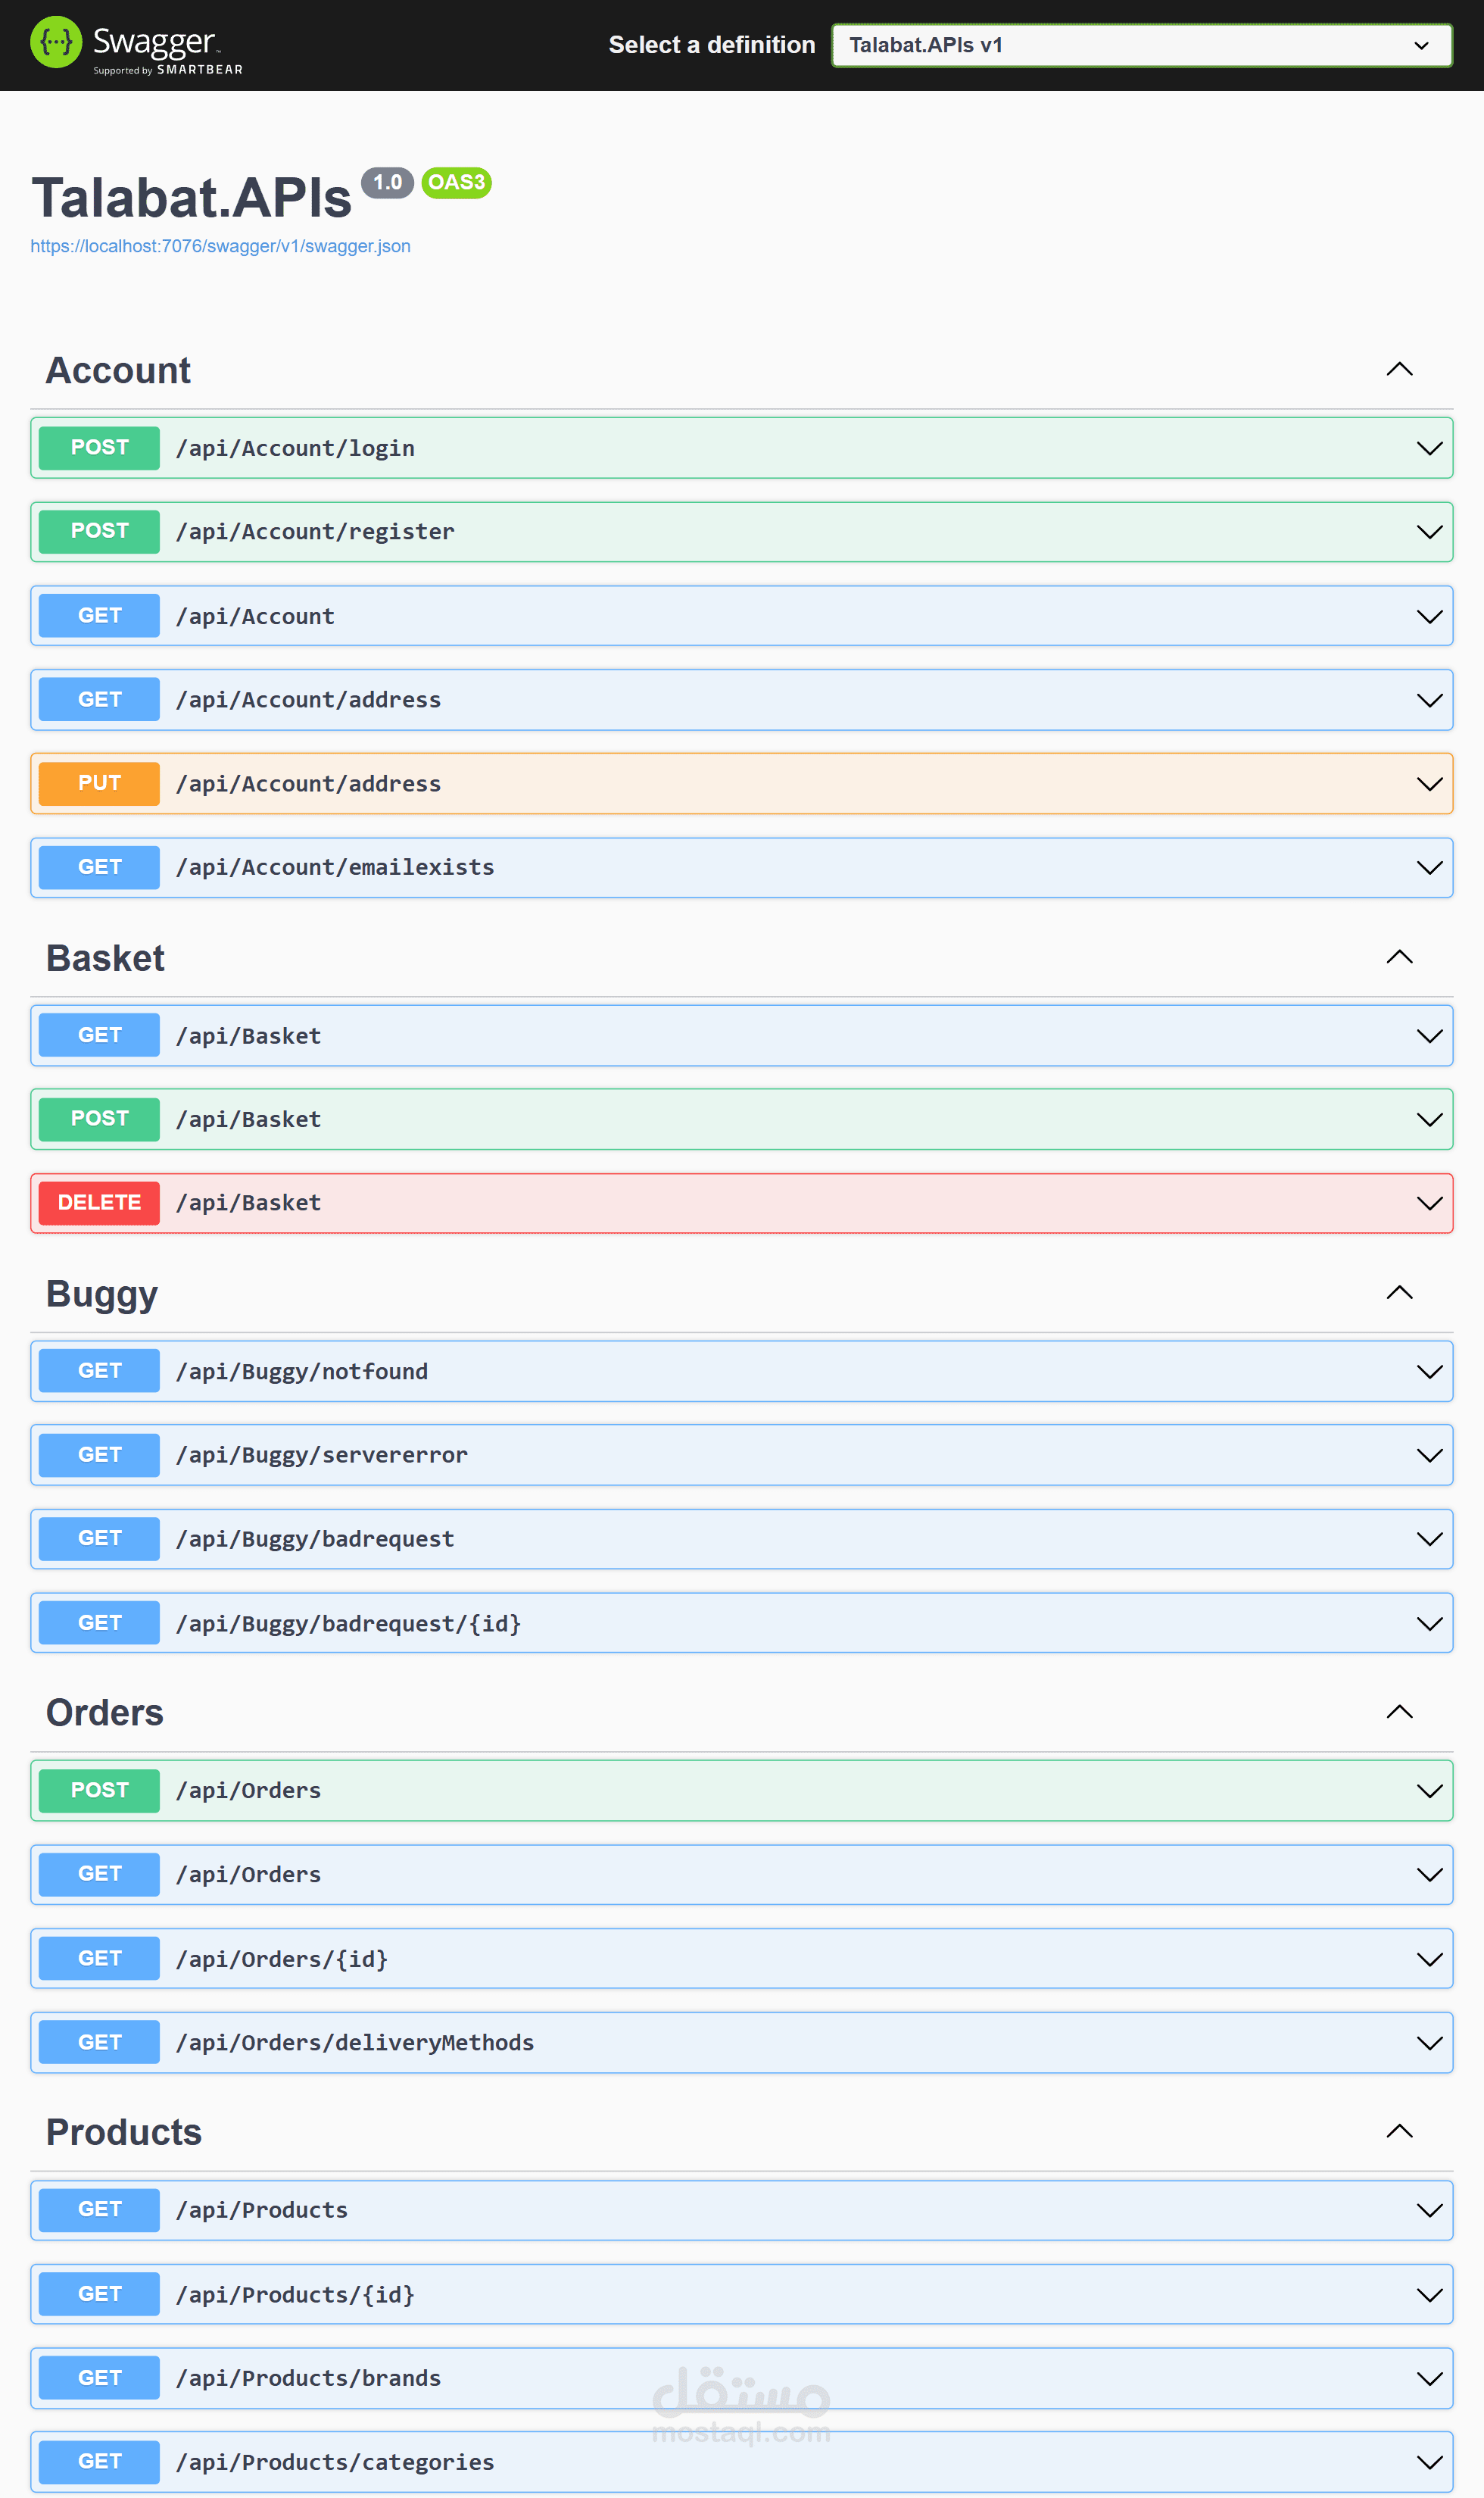The height and width of the screenshot is (2498, 1484).
Task: Click the Products section heading
Action: pos(124,2132)
